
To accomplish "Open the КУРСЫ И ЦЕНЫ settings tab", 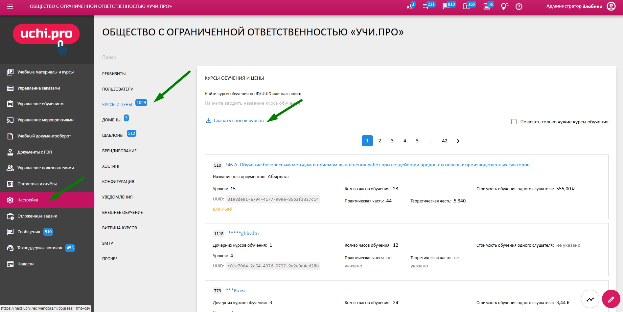I will pyautogui.click(x=117, y=104).
